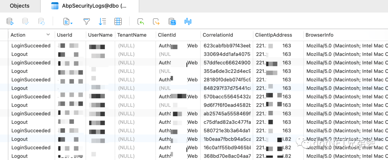Click the Begin Transaction database icon
Image resolution: width=388 pixels, height=160 pixels.
click(10, 22)
